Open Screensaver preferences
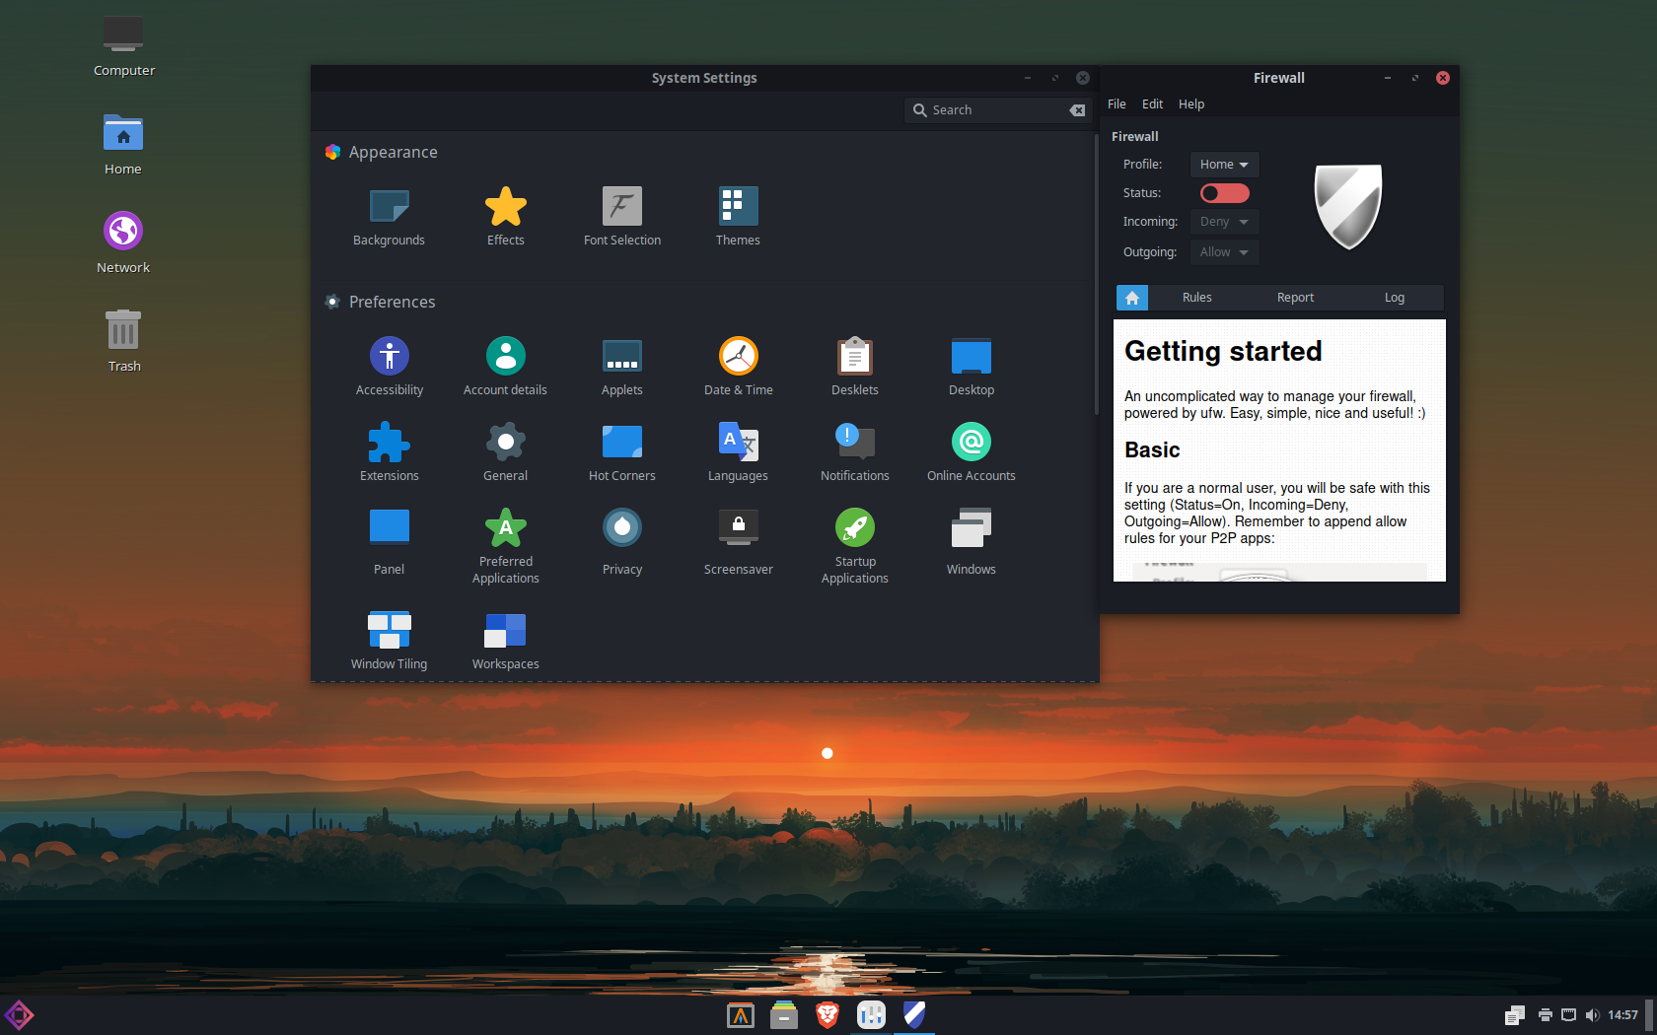This screenshot has height=1035, width=1657. [738, 542]
